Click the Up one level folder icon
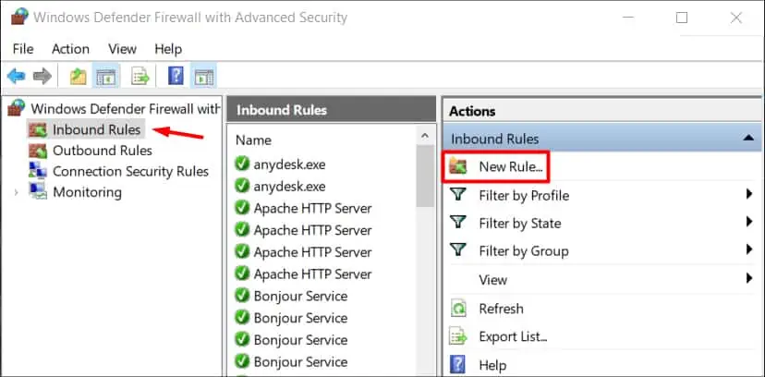This screenshot has width=765, height=377. click(78, 77)
